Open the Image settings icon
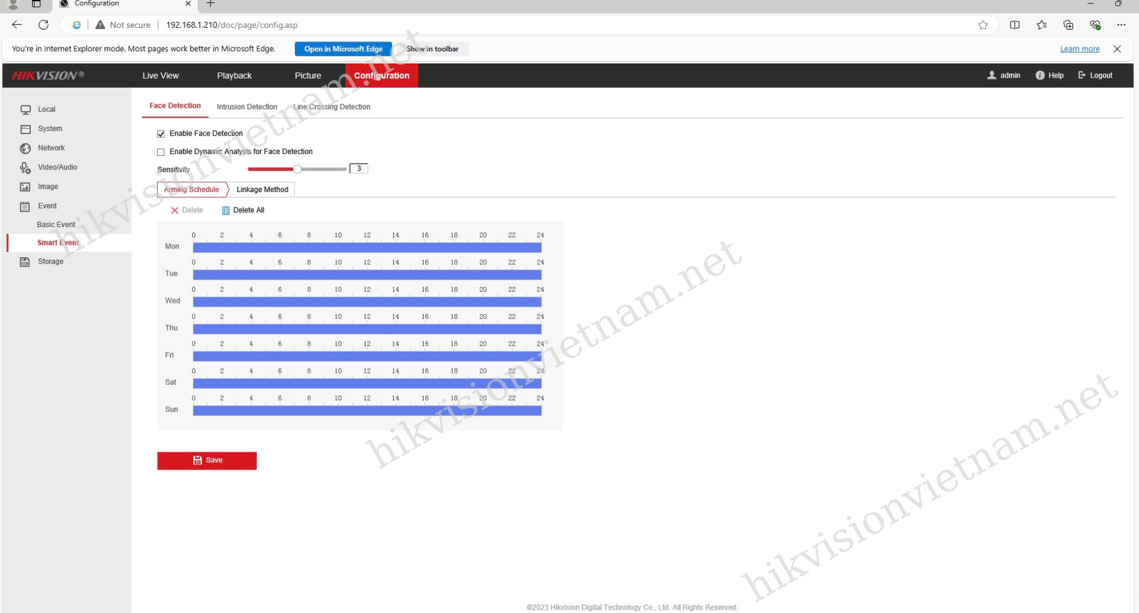 click(x=26, y=187)
